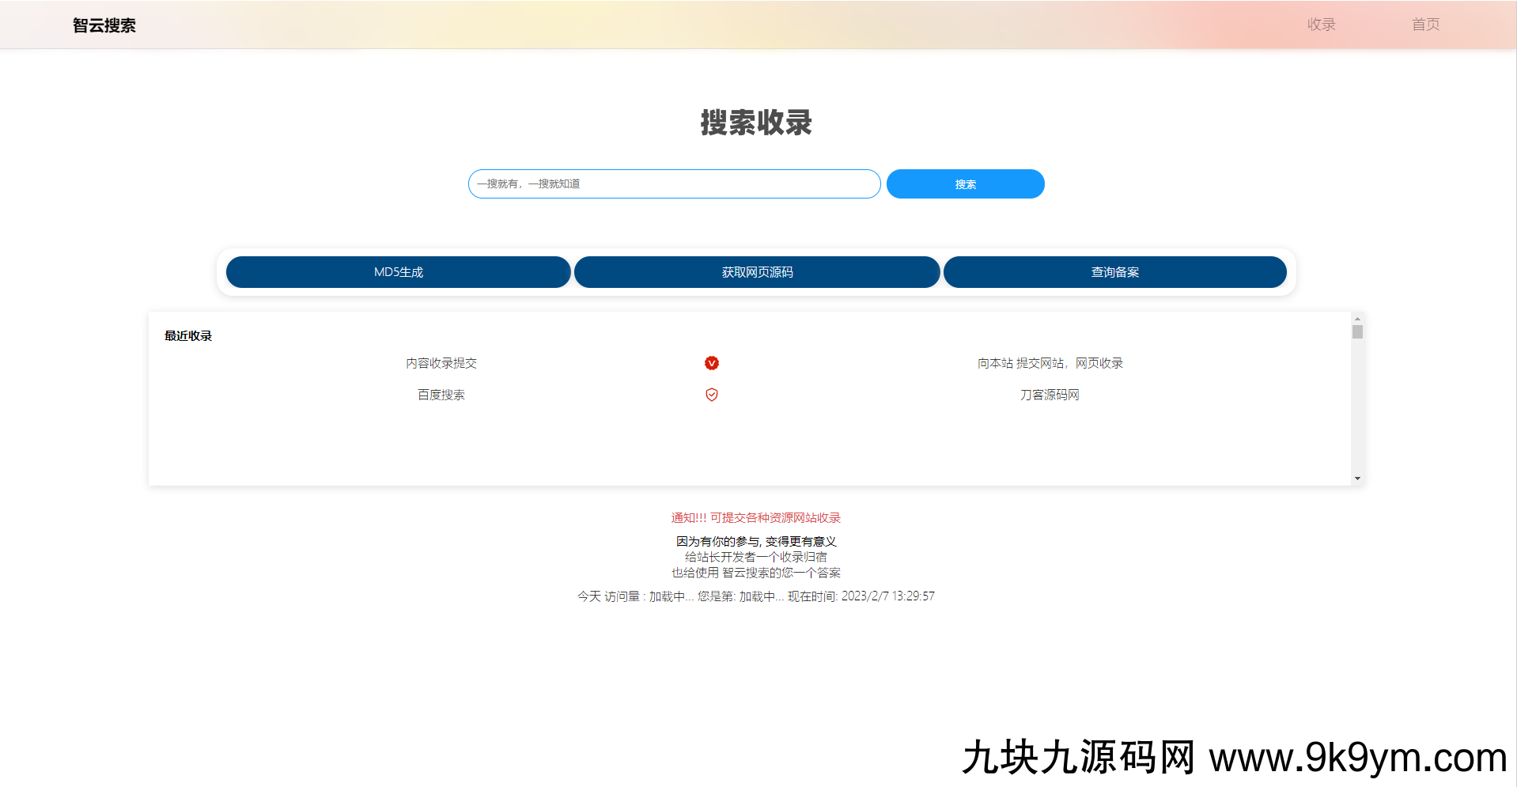Open the 获取网页源码 tool
This screenshot has width=1517, height=787.
(757, 272)
